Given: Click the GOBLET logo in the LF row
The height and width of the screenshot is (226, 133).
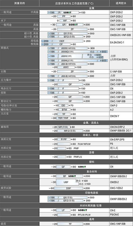Looking at the screenshot, I should 82,210.
